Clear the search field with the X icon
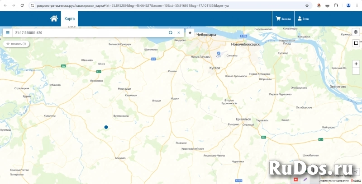Viewport: 362px width, 184px height. (x=179, y=33)
